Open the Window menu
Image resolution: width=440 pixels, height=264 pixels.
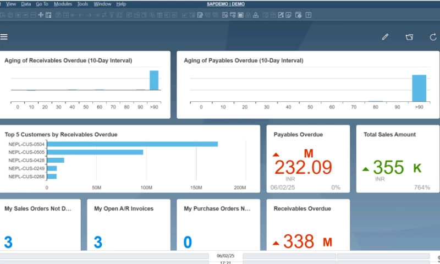point(102,4)
